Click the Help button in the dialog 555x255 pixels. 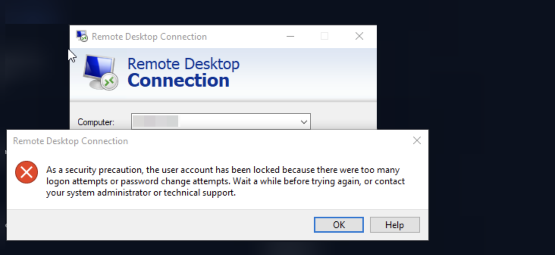point(394,225)
